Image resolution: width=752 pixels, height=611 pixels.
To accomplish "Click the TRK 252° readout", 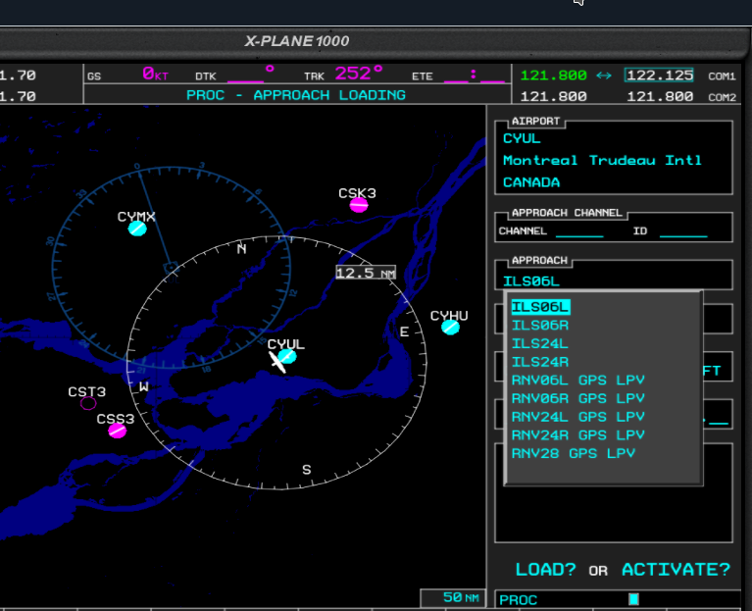I will [x=344, y=74].
